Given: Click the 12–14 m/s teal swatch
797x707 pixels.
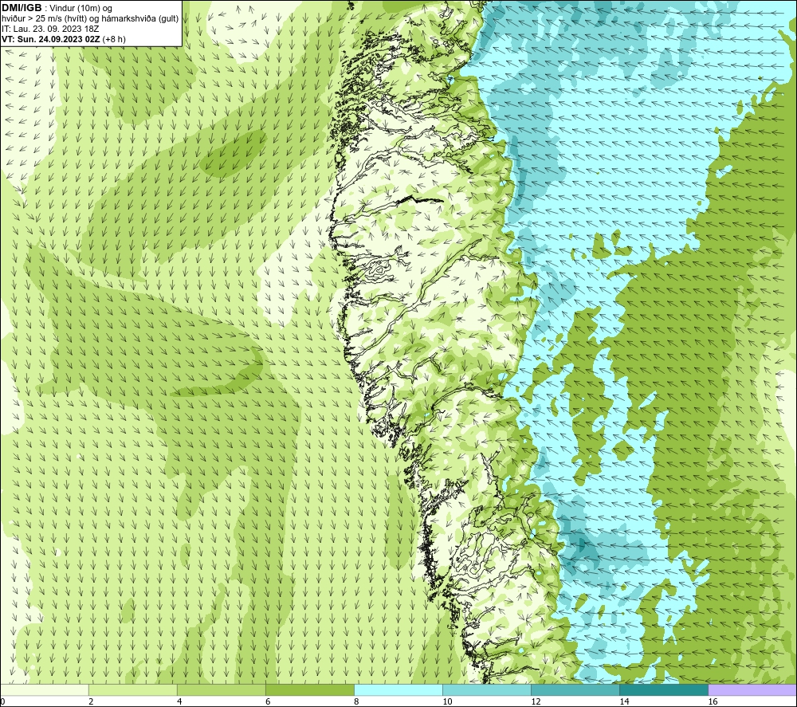Looking at the screenshot, I should [575, 689].
